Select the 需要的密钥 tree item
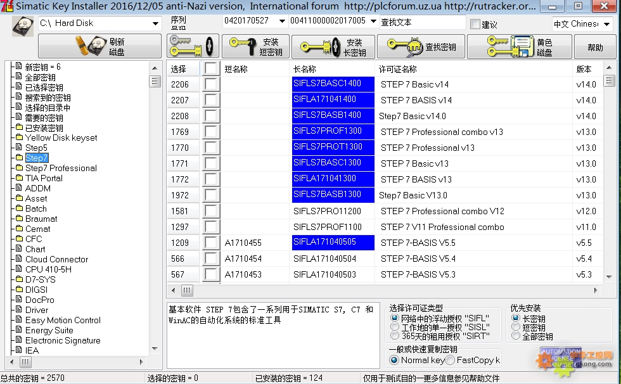Image resolution: width=621 pixels, height=384 pixels. [44, 118]
